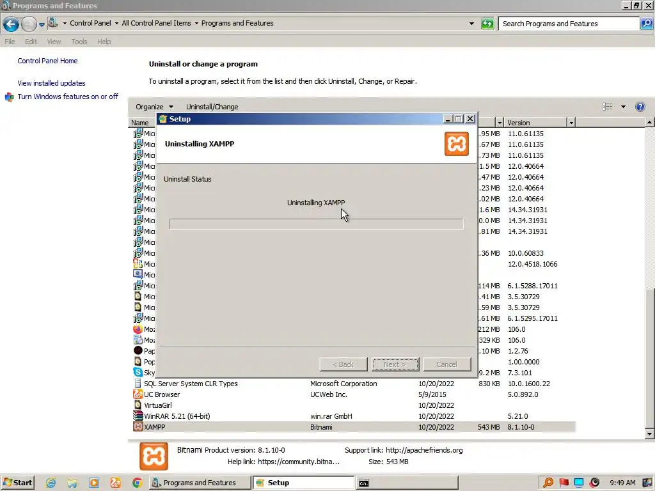Click the WinRAR books icon

pos(138,416)
